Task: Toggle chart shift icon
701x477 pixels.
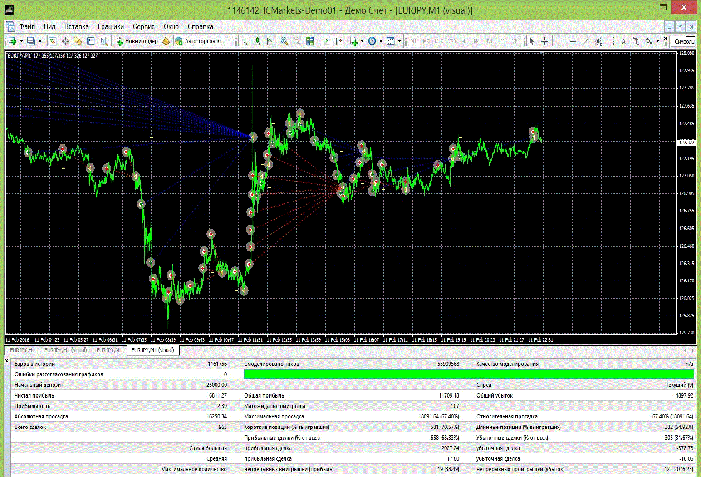Action: [338, 41]
